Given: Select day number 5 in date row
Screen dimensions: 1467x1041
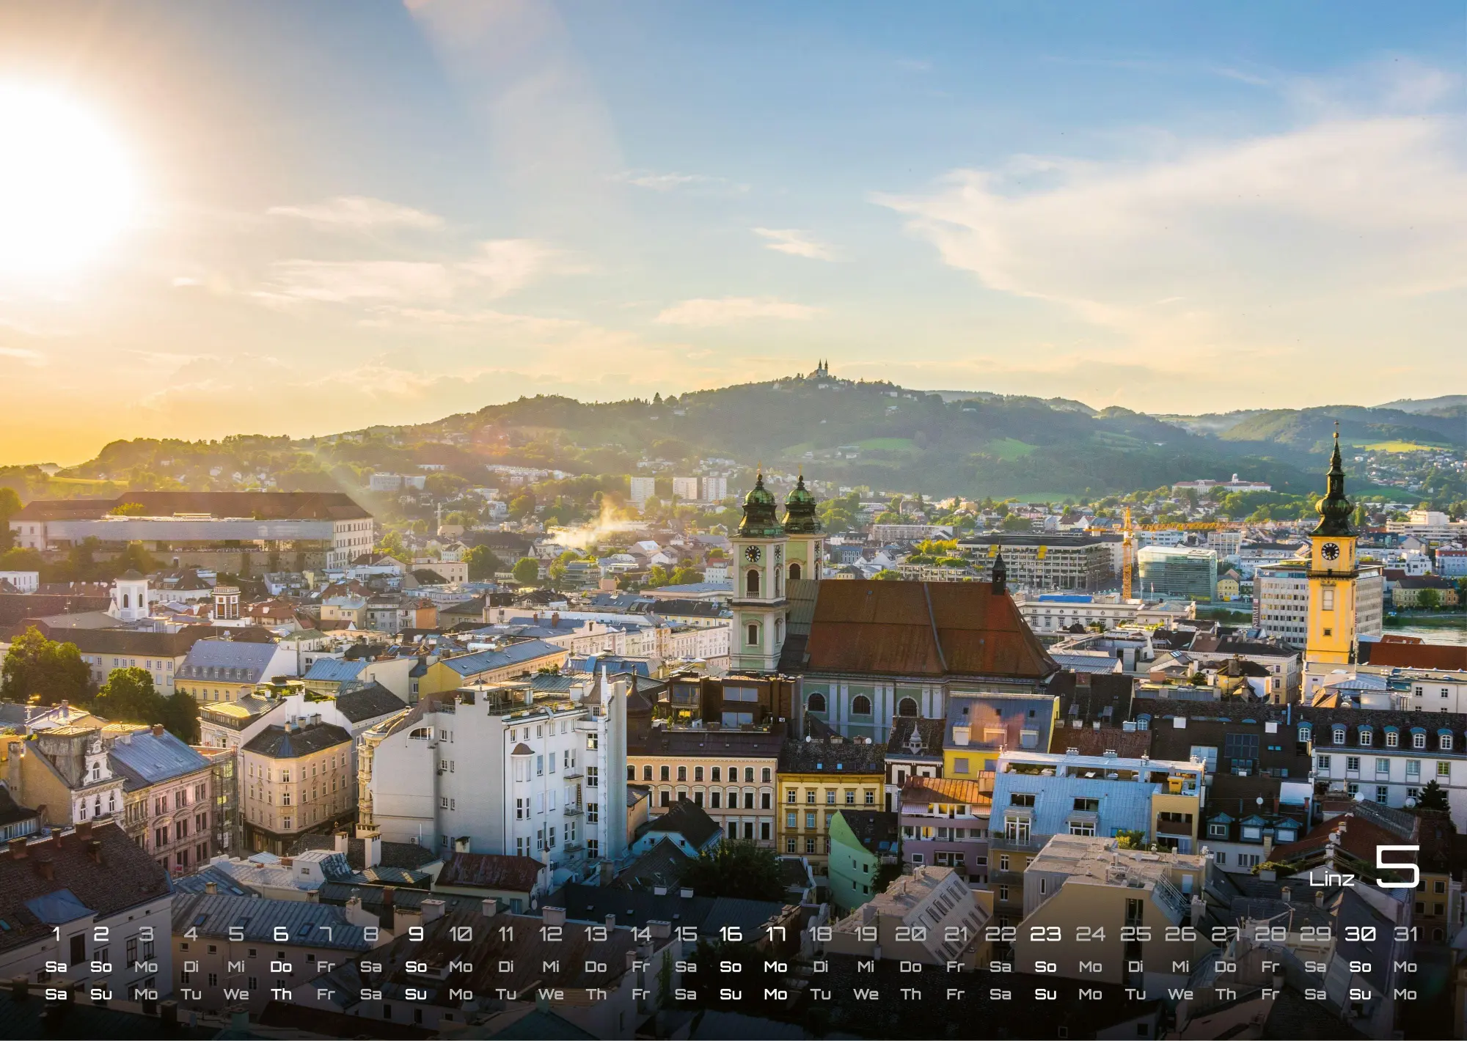Looking at the screenshot, I should click(x=236, y=934).
